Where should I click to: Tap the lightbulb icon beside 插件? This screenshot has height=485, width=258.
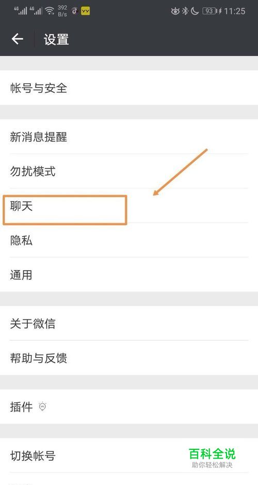[x=42, y=406]
